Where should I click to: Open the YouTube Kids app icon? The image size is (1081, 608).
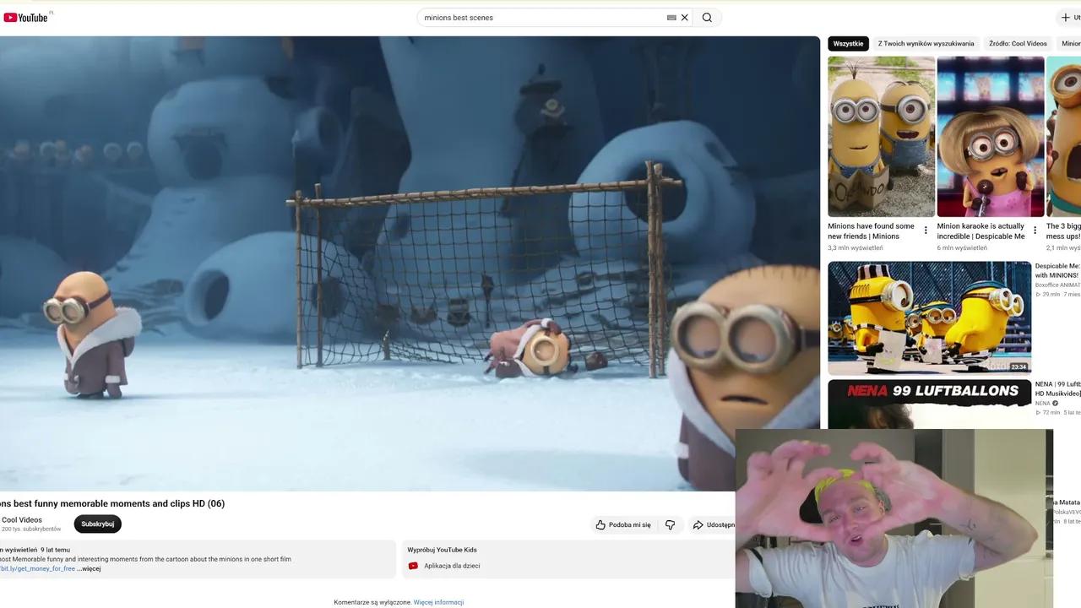coord(413,566)
